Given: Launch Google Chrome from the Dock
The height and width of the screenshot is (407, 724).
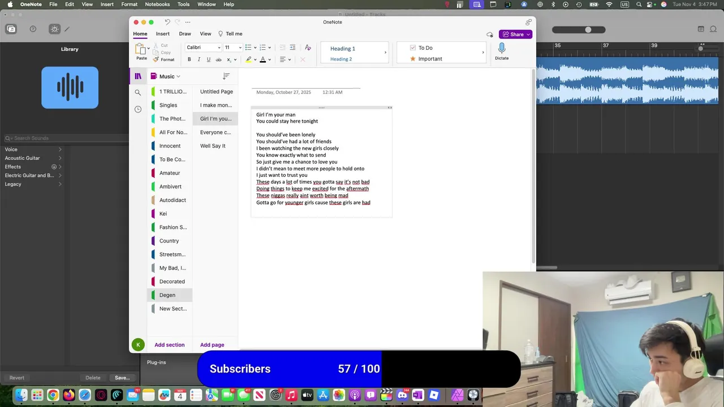Looking at the screenshot, I should click(53, 395).
